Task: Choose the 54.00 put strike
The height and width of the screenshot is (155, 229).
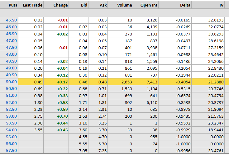Action: click(12, 130)
